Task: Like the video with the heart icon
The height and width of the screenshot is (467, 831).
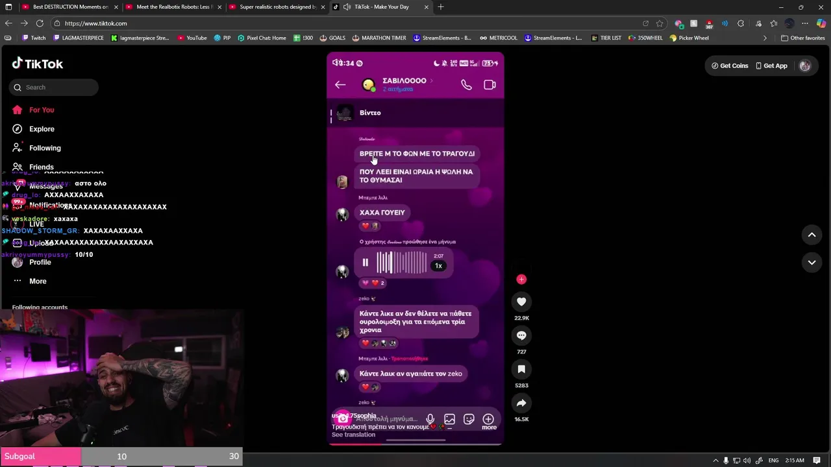Action: (x=521, y=302)
